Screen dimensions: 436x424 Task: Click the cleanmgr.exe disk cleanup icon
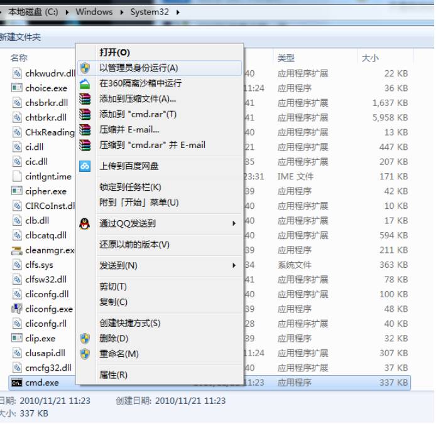[16, 250]
